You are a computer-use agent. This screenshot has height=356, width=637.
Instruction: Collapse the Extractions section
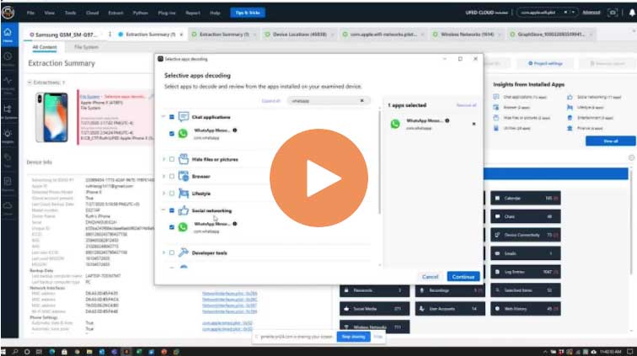pos(29,82)
